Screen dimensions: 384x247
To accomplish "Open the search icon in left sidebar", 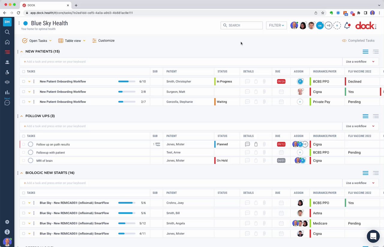I will click(x=7, y=32).
